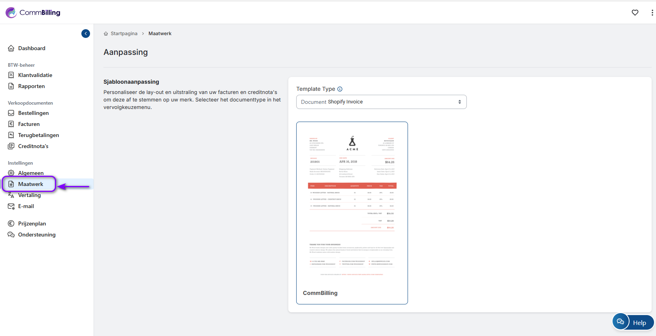Viewport: 656px width, 336px height.
Task: Navigate to Terugbetalingen
Action: point(38,135)
